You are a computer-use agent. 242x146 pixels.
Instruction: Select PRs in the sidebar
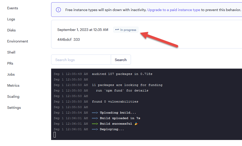10,64
